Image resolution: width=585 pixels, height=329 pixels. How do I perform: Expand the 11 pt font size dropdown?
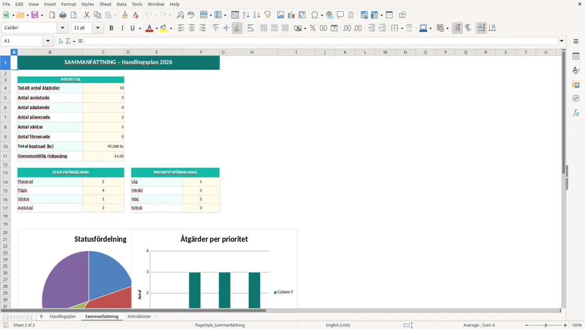tap(98, 28)
